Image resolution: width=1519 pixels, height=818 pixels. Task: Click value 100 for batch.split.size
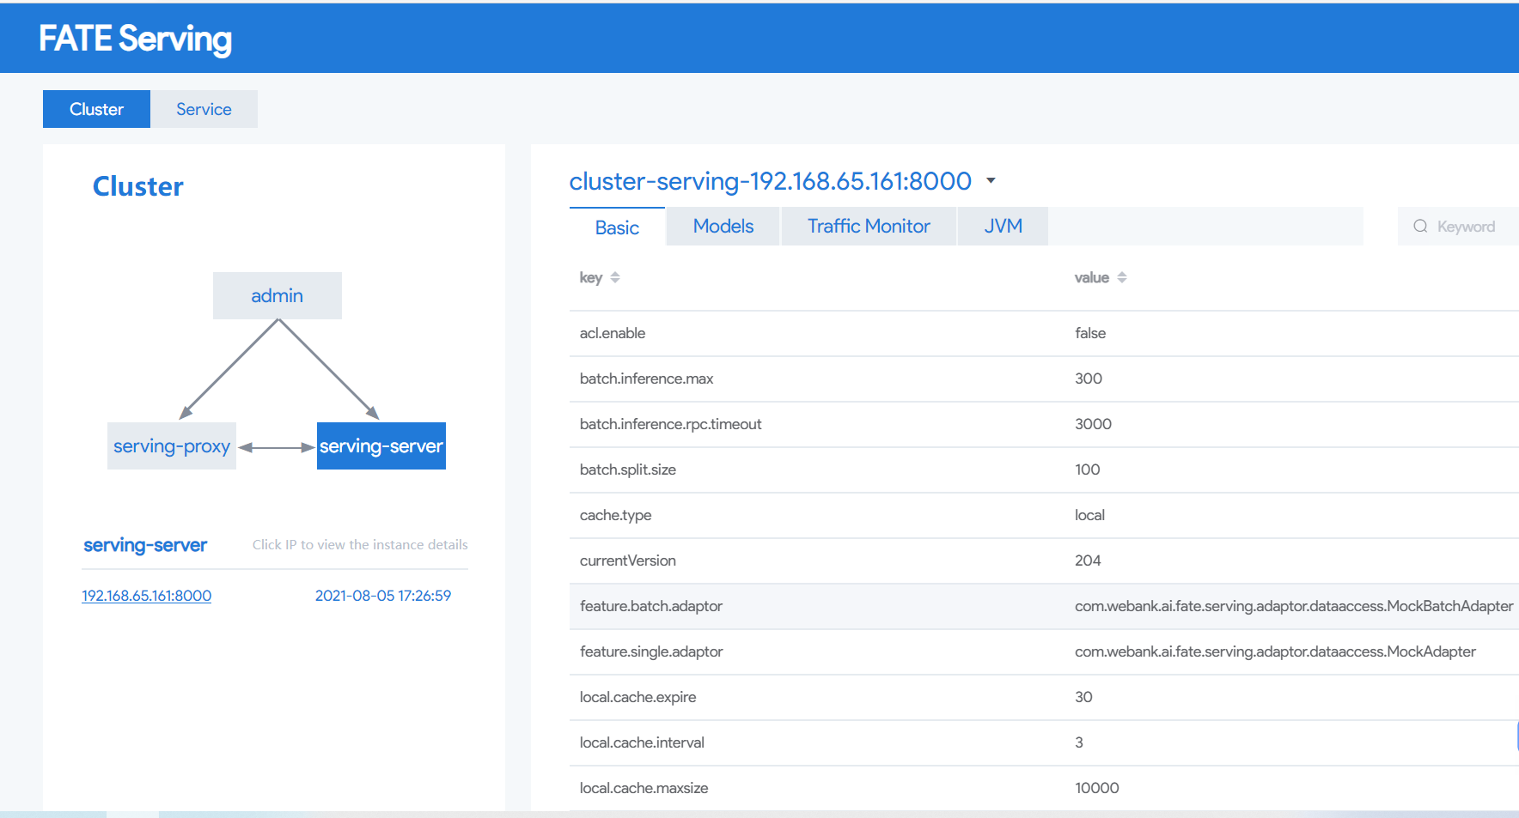(1088, 470)
